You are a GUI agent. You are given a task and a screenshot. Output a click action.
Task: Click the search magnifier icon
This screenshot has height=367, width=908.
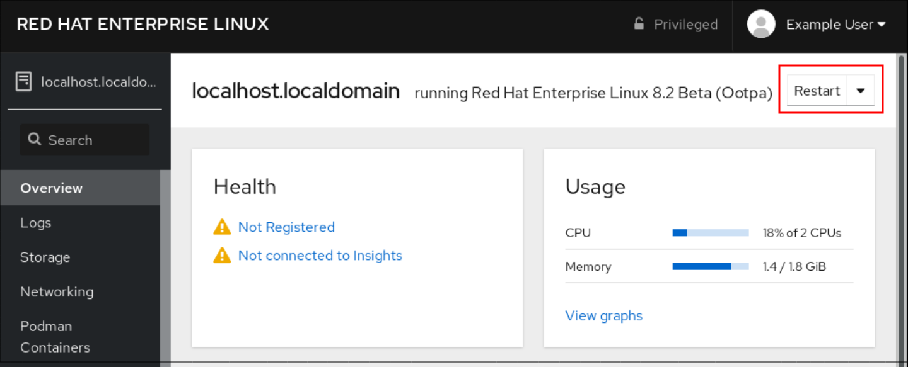point(35,140)
